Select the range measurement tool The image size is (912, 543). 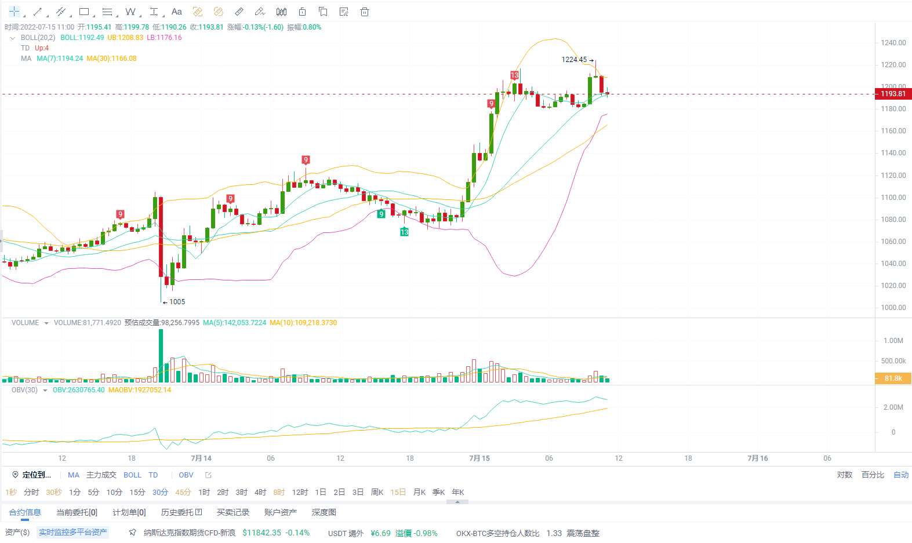(154, 12)
